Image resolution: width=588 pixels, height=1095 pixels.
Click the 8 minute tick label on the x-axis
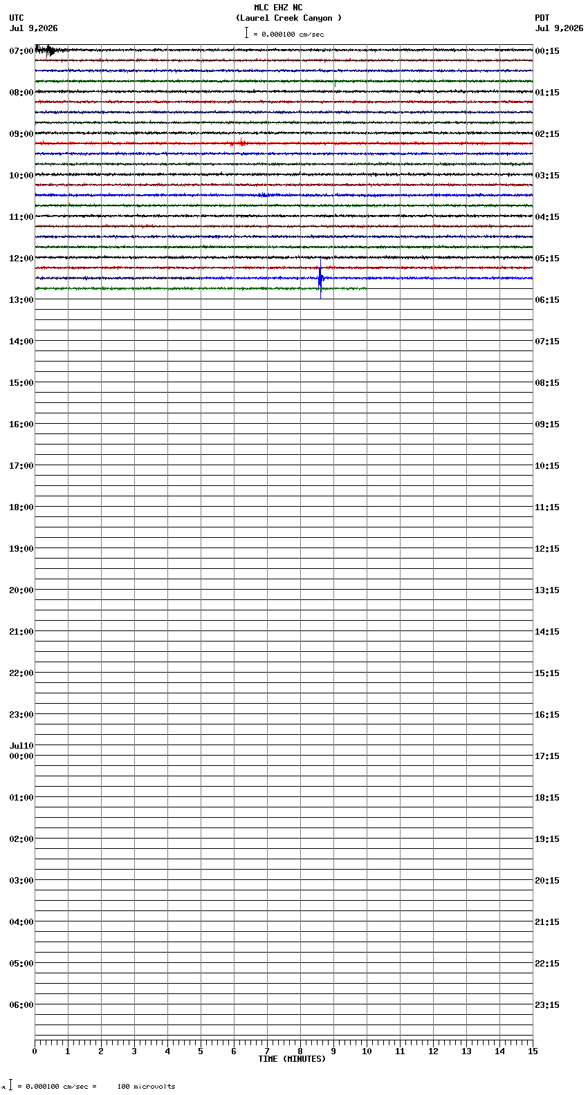(300, 1051)
